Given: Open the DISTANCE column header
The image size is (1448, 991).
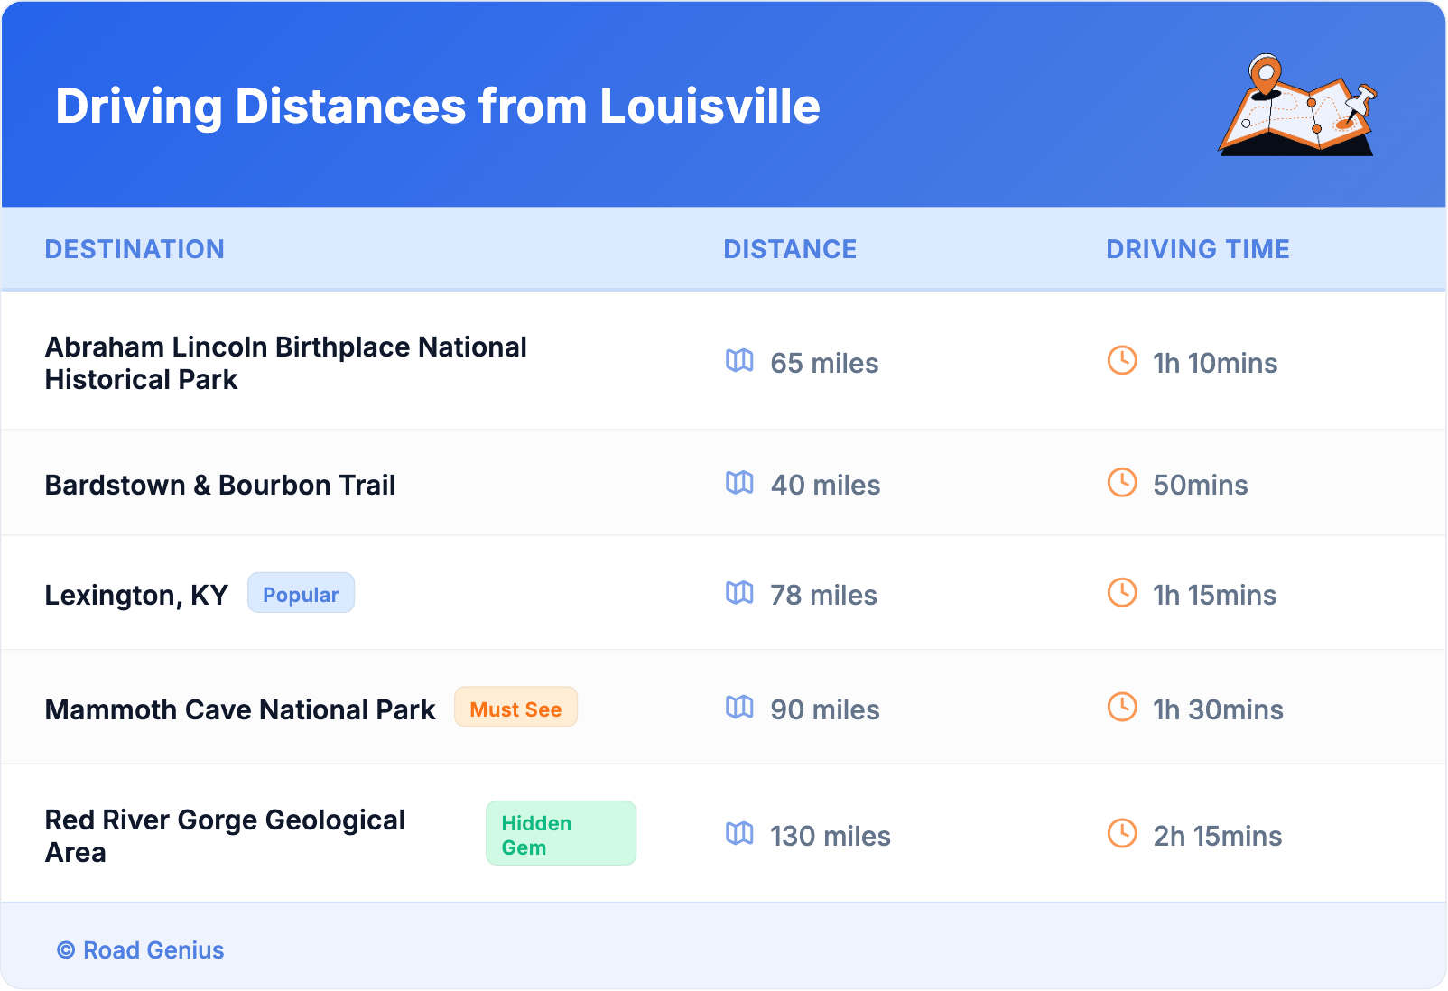Looking at the screenshot, I should [x=790, y=249].
